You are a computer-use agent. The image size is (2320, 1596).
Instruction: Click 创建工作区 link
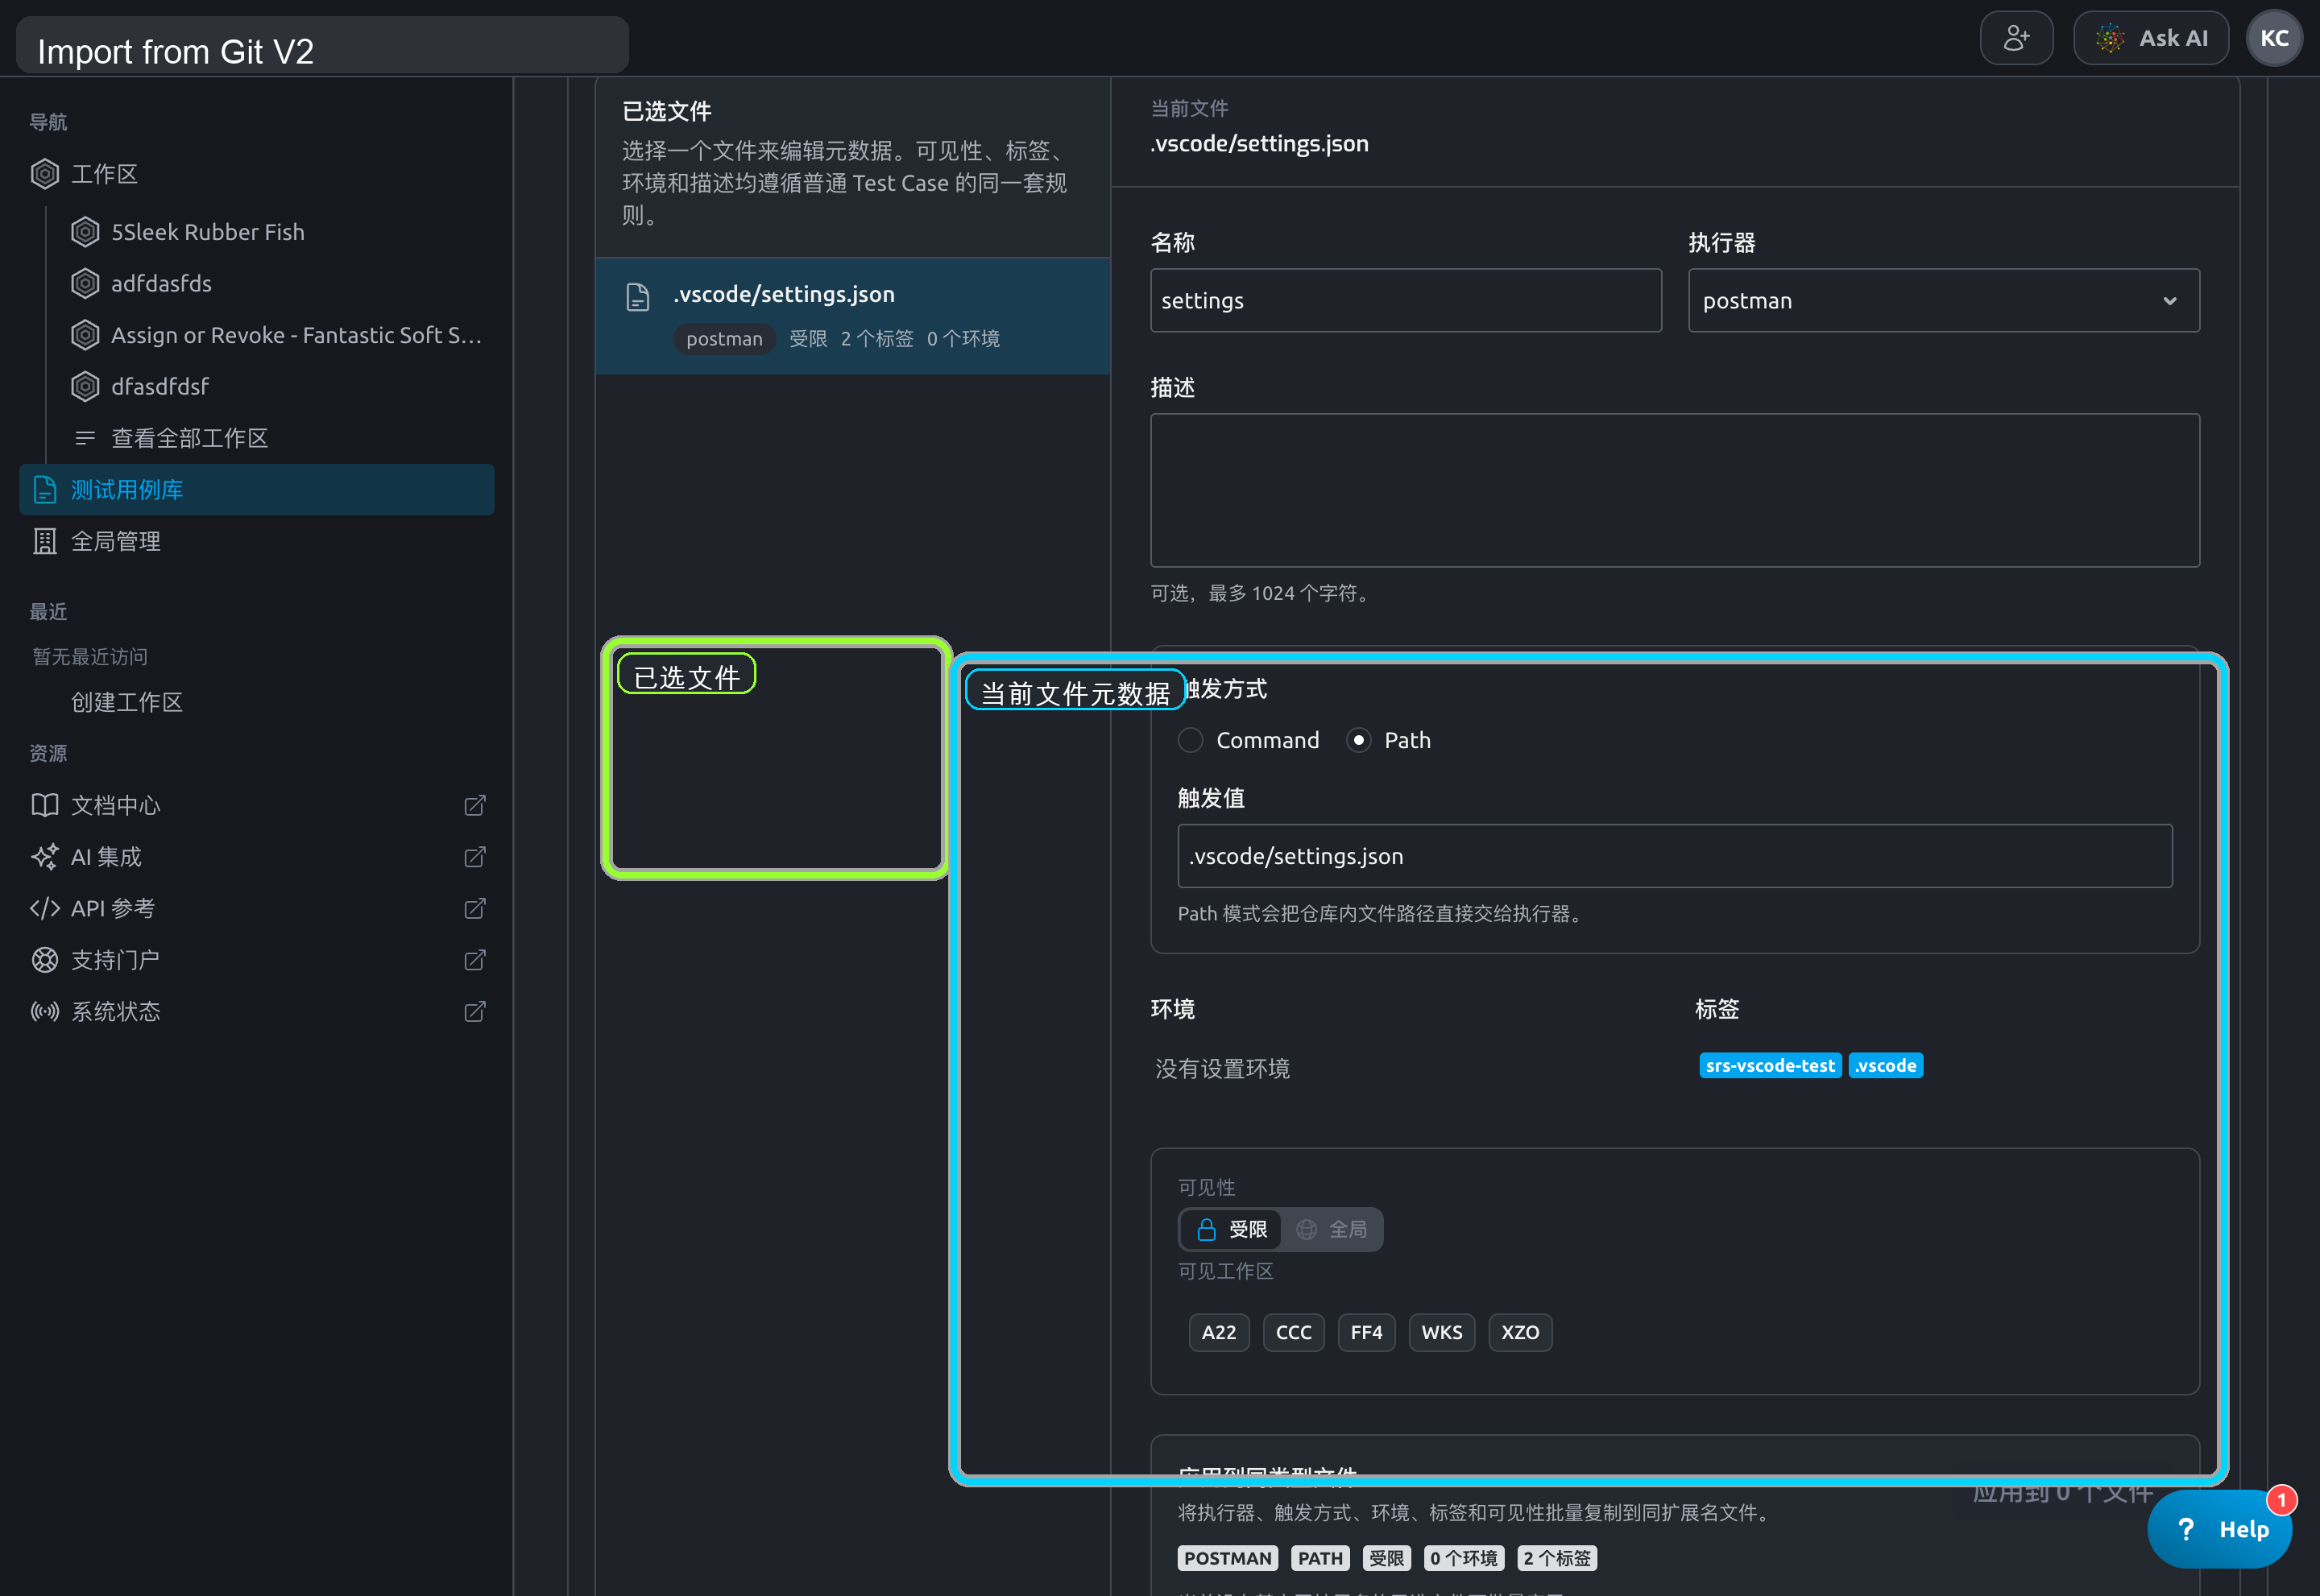coord(127,702)
